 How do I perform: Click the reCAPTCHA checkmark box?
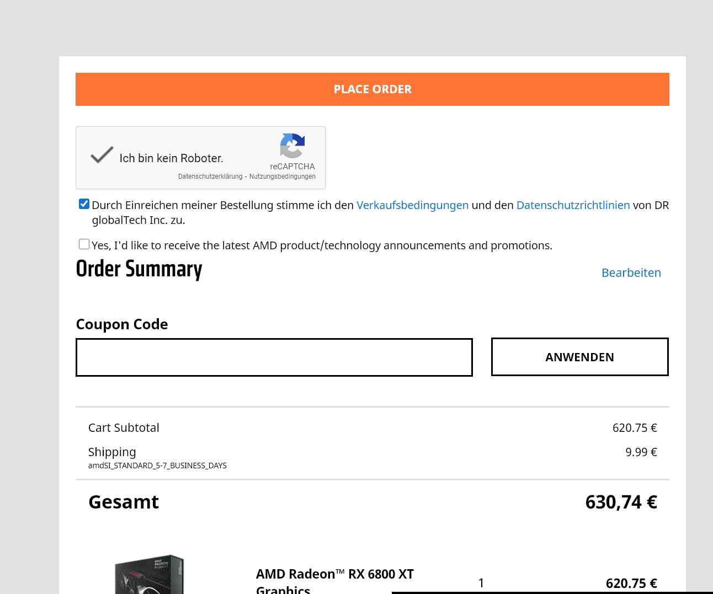coord(102,156)
